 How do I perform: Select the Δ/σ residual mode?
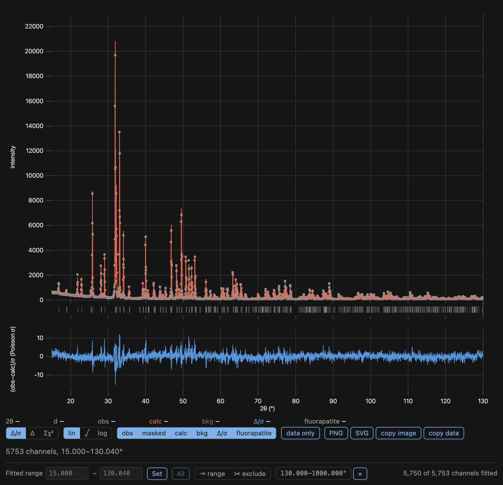16,433
